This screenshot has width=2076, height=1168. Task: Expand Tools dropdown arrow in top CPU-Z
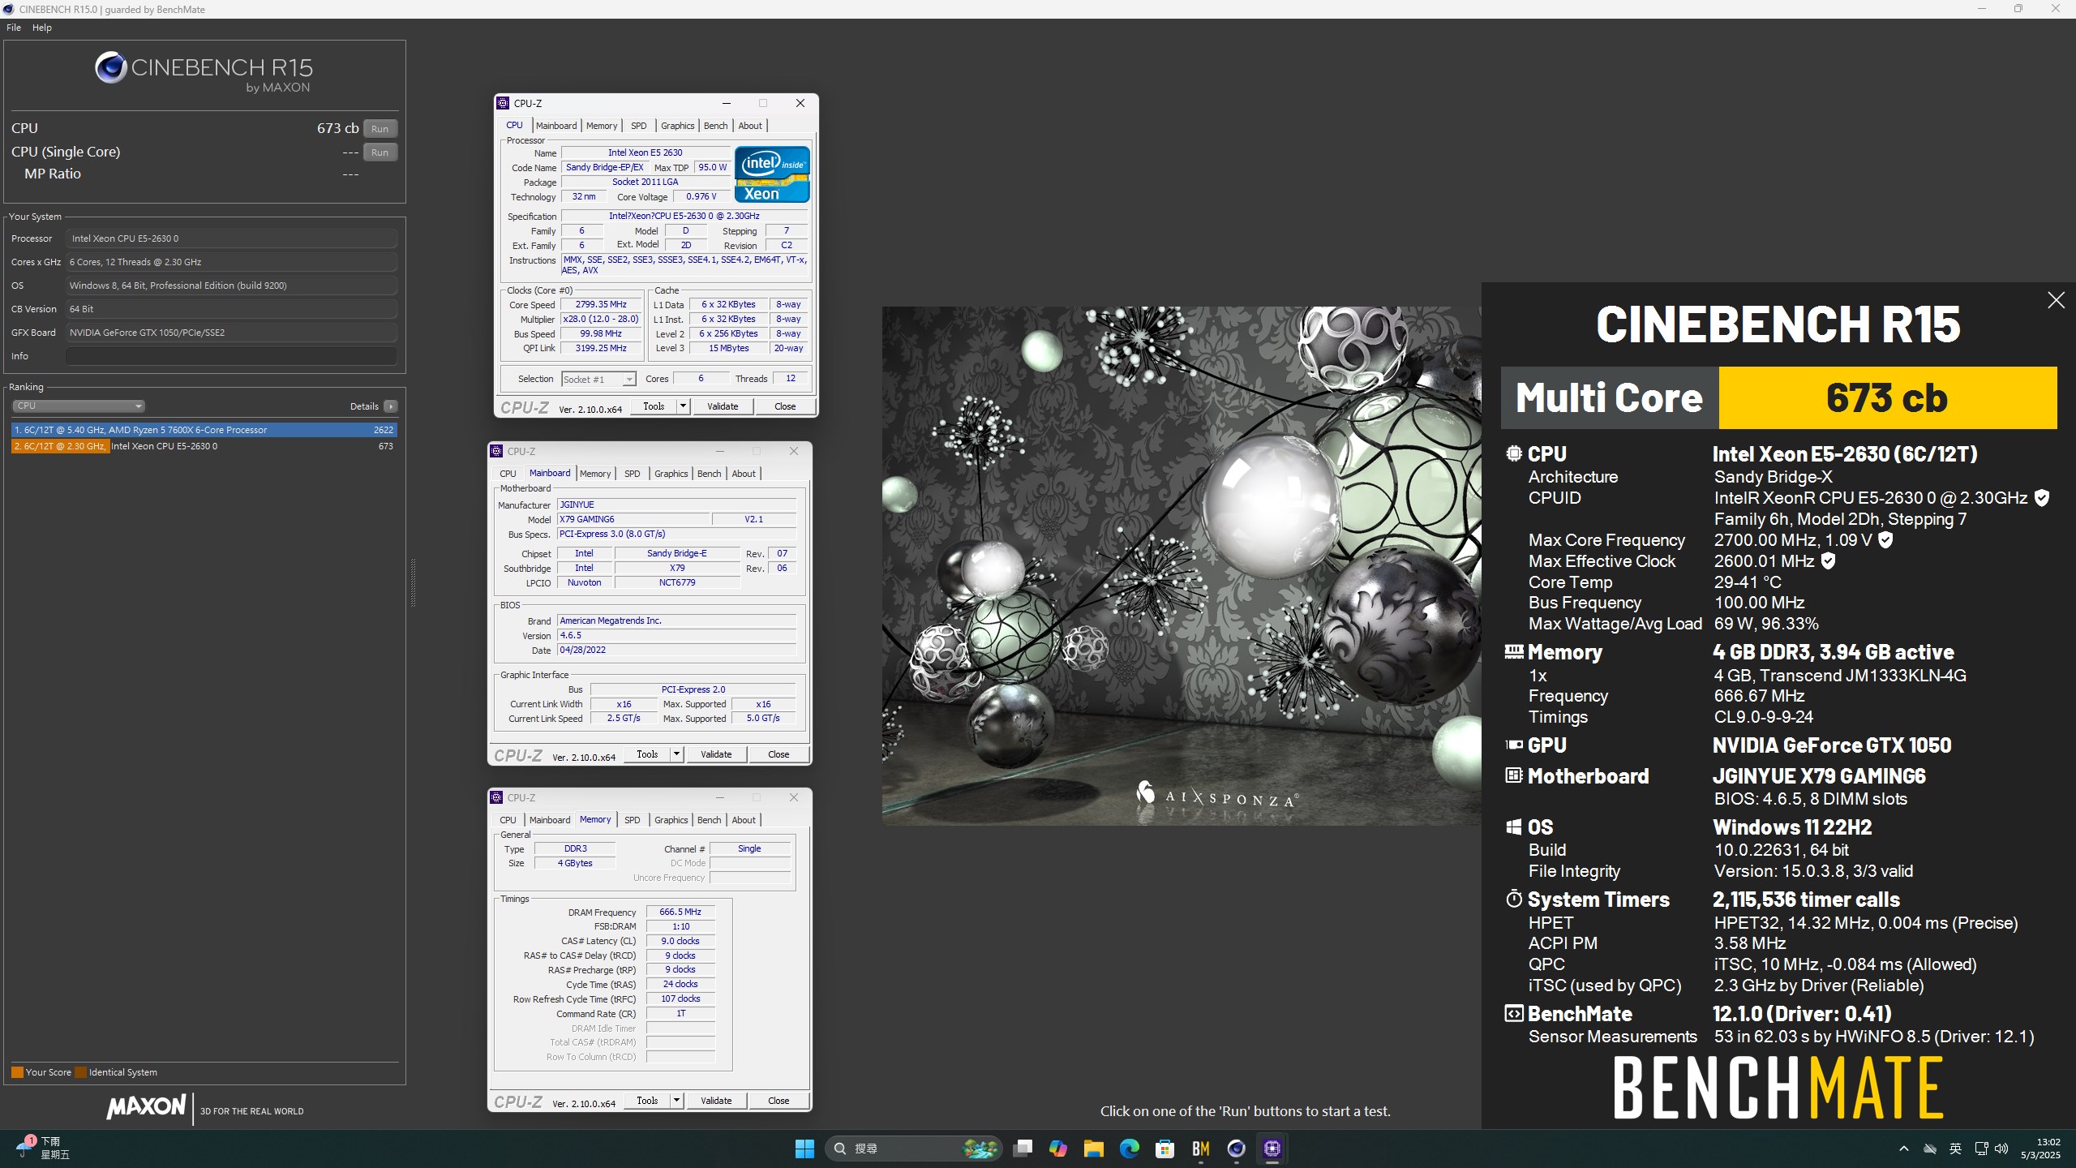pyautogui.click(x=683, y=406)
